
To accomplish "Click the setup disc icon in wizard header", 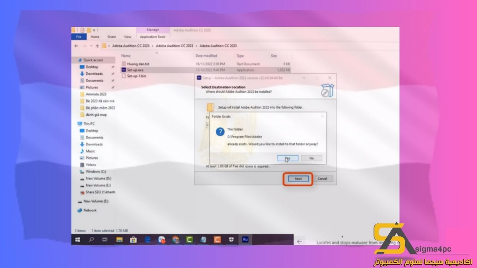I will (328, 90).
